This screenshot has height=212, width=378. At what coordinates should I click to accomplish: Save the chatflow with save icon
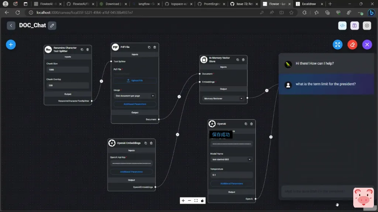click(354, 25)
